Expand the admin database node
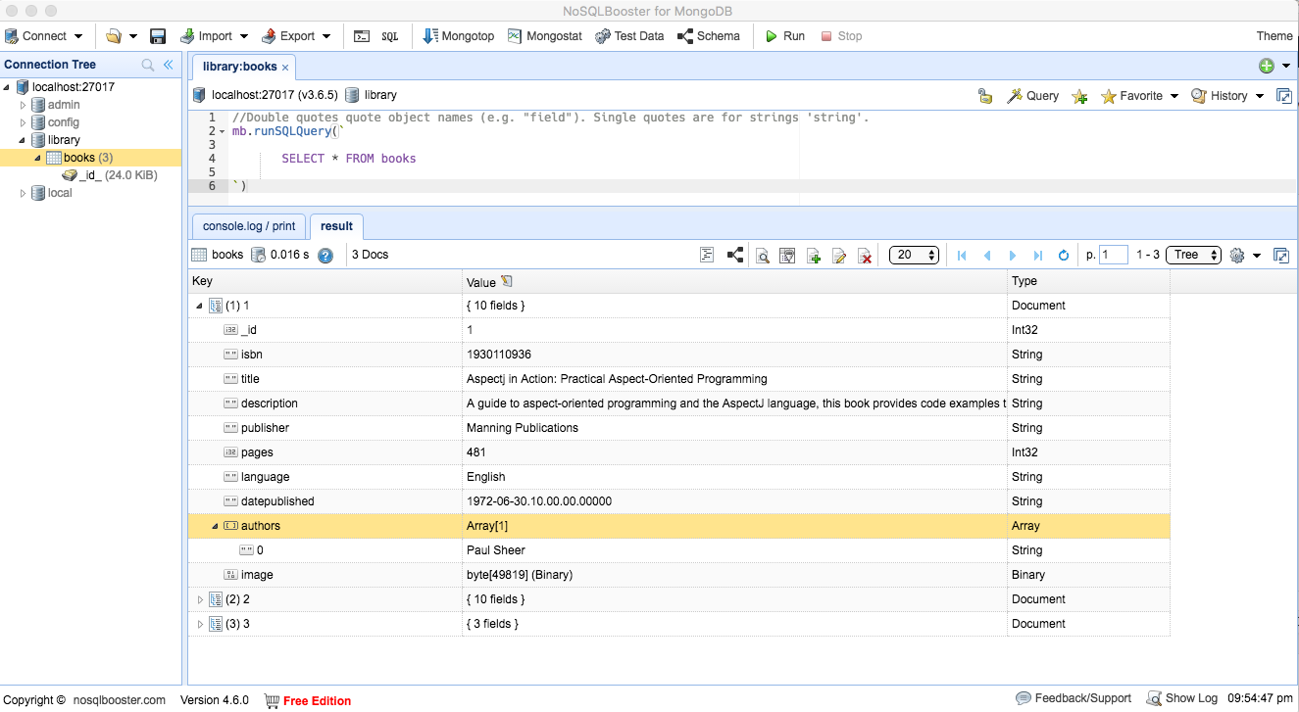 click(x=24, y=105)
